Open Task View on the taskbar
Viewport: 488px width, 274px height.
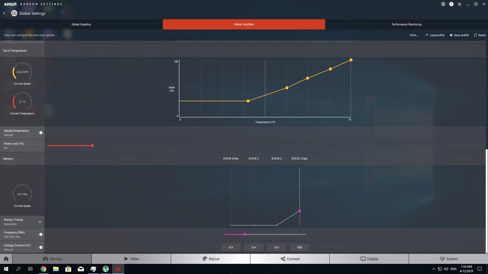pyautogui.click(x=30, y=269)
